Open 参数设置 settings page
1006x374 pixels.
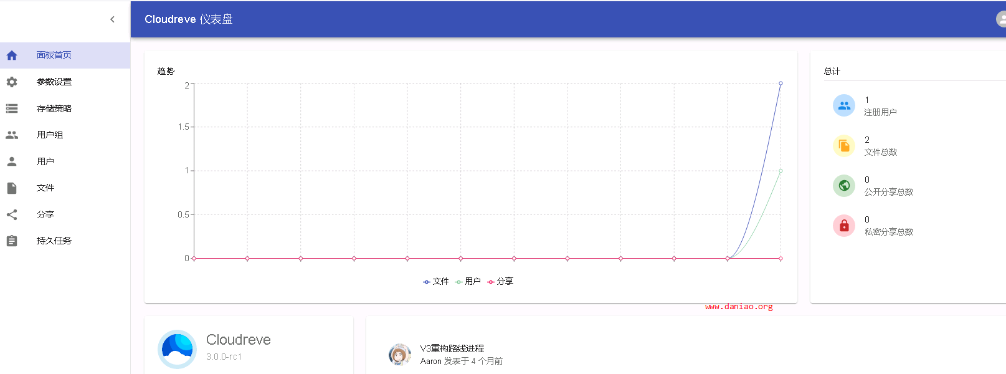tap(65, 82)
